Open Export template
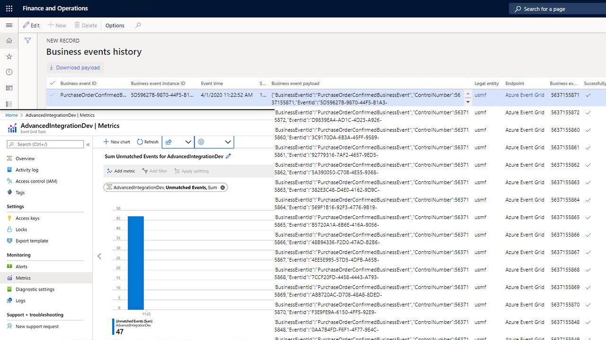Image resolution: width=606 pixels, height=340 pixels. coord(32,241)
